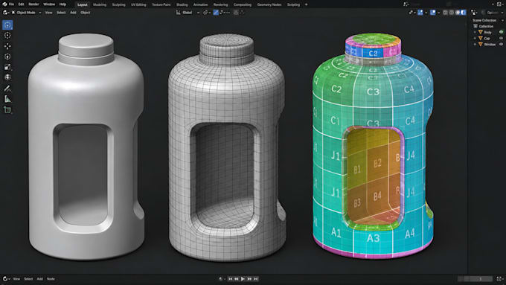506x285 pixels.
Task: Choose the Rotate tool
Action: (7, 57)
